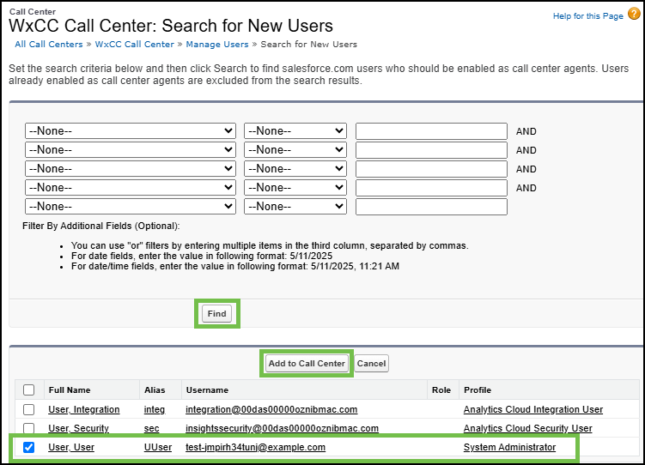Open User, Integration full name link
This screenshot has width=645, height=465.
click(84, 409)
